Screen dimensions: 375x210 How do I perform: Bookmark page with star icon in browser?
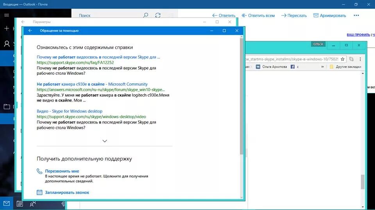tap(343, 59)
